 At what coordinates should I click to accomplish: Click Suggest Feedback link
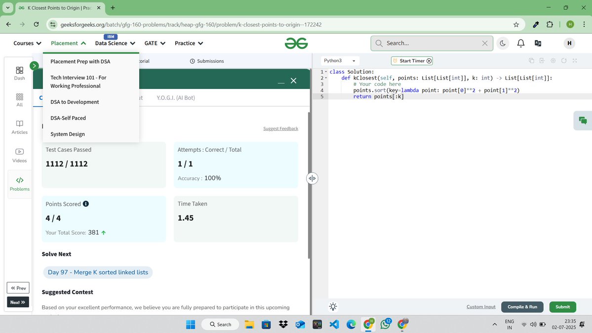point(280,128)
